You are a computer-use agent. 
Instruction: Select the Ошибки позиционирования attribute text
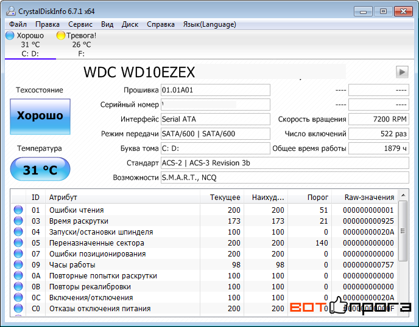tap(97, 254)
